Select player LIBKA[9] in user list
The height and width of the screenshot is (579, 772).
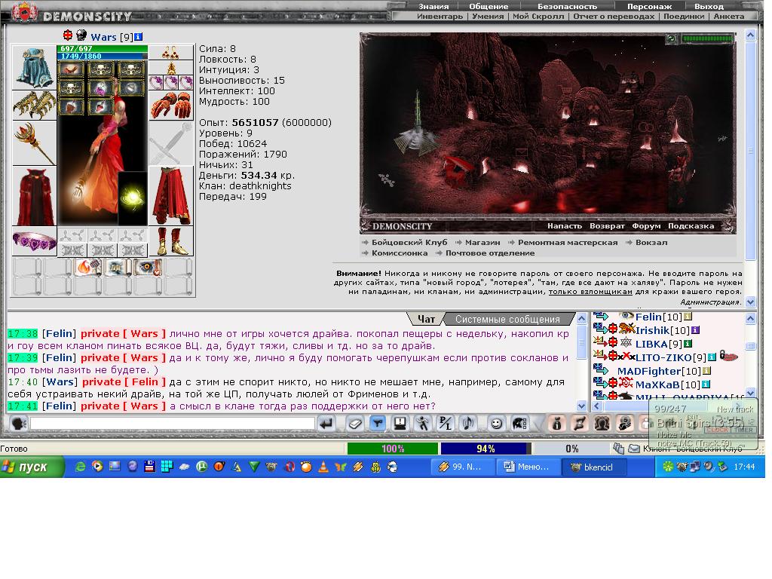click(658, 344)
